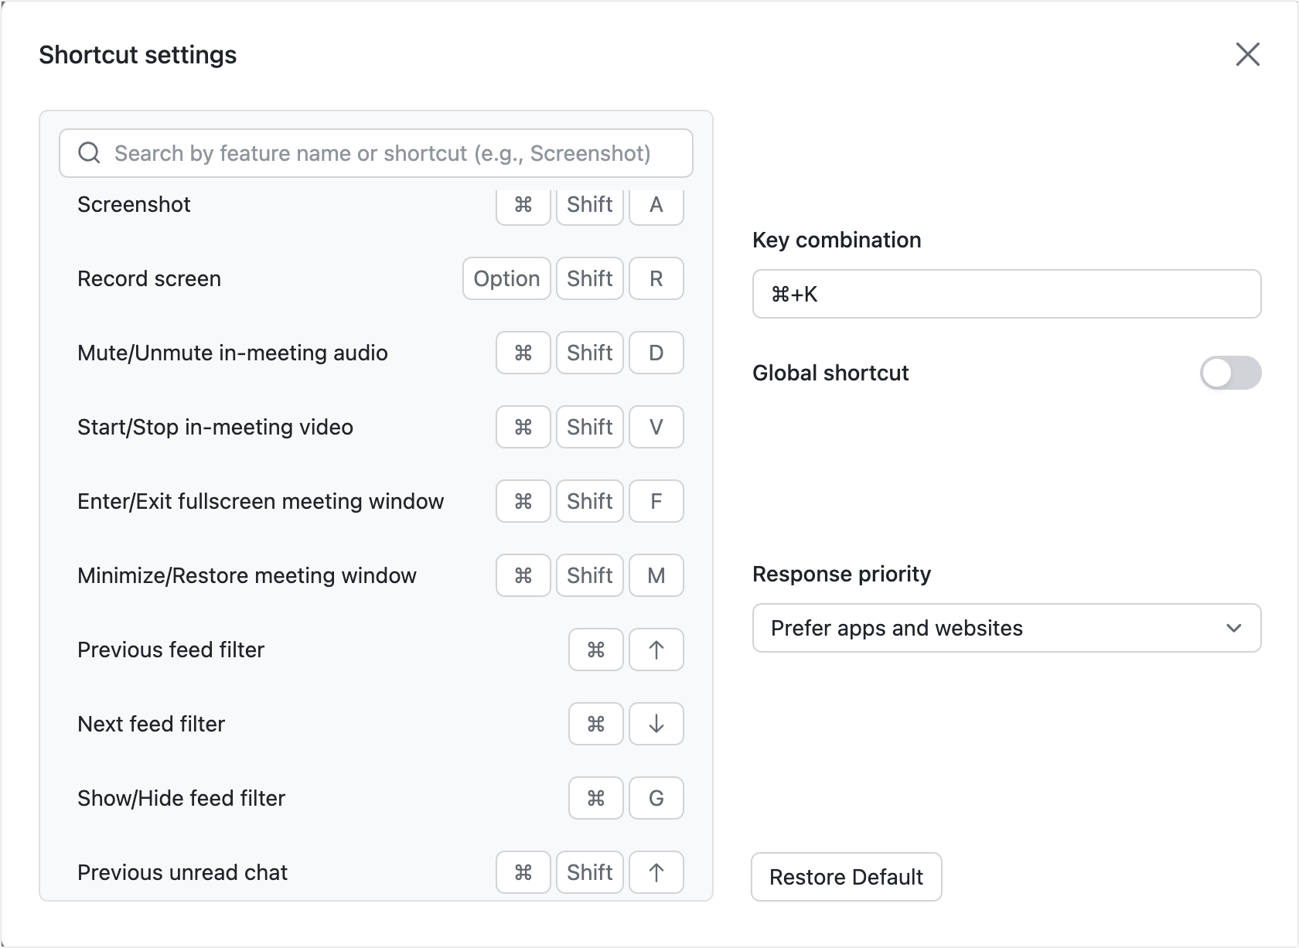Click the R key of Record screen shortcut
The width and height of the screenshot is (1299, 948).
pos(656,278)
